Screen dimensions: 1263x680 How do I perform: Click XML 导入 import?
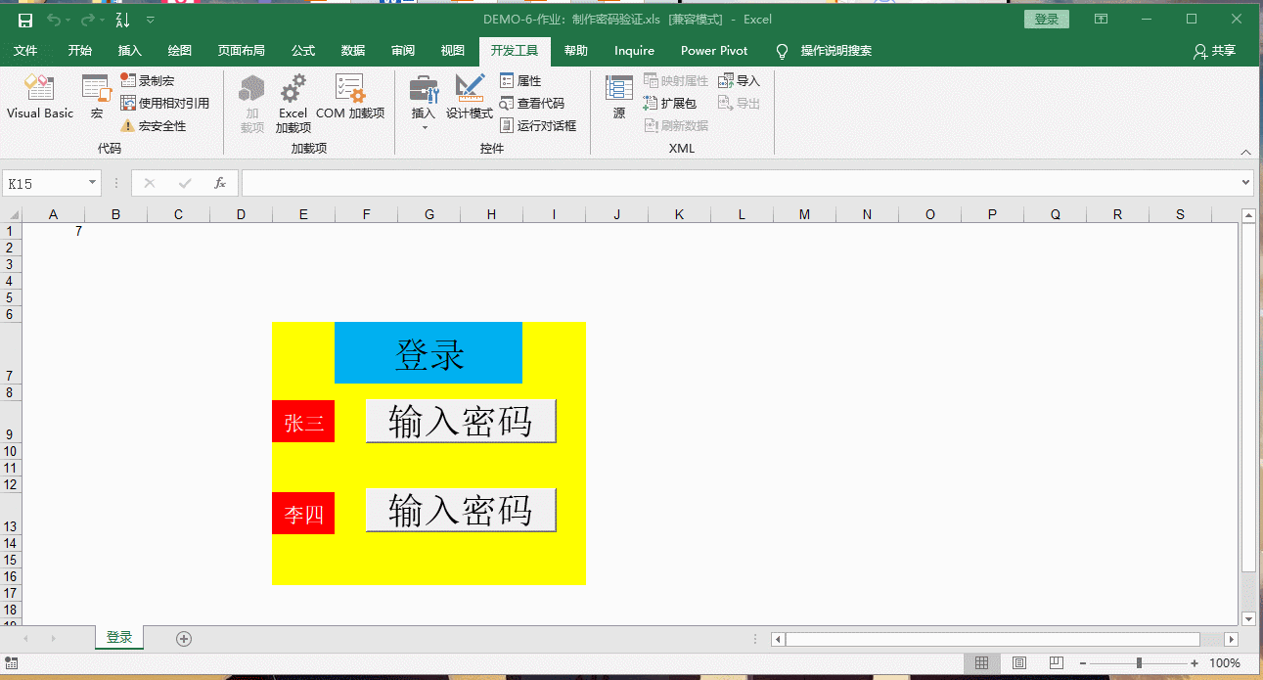(739, 80)
